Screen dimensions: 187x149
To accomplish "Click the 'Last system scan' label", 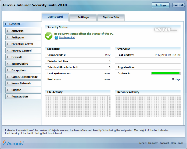I will [59, 73].
